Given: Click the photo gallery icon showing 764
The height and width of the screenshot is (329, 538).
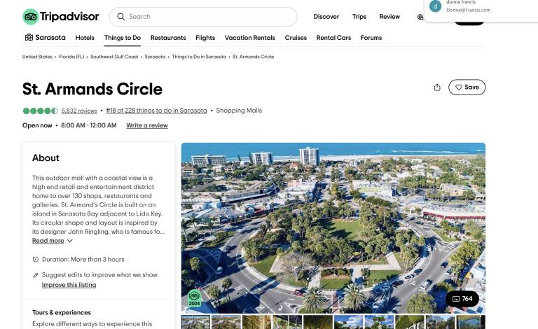Looking at the screenshot, I should coord(455,299).
